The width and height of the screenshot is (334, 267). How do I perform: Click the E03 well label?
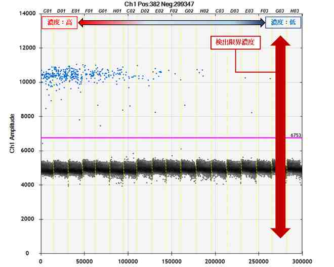tap(249, 11)
